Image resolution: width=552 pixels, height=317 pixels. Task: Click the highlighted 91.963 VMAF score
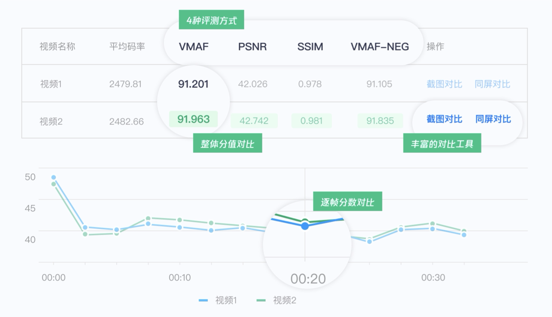coord(193,119)
